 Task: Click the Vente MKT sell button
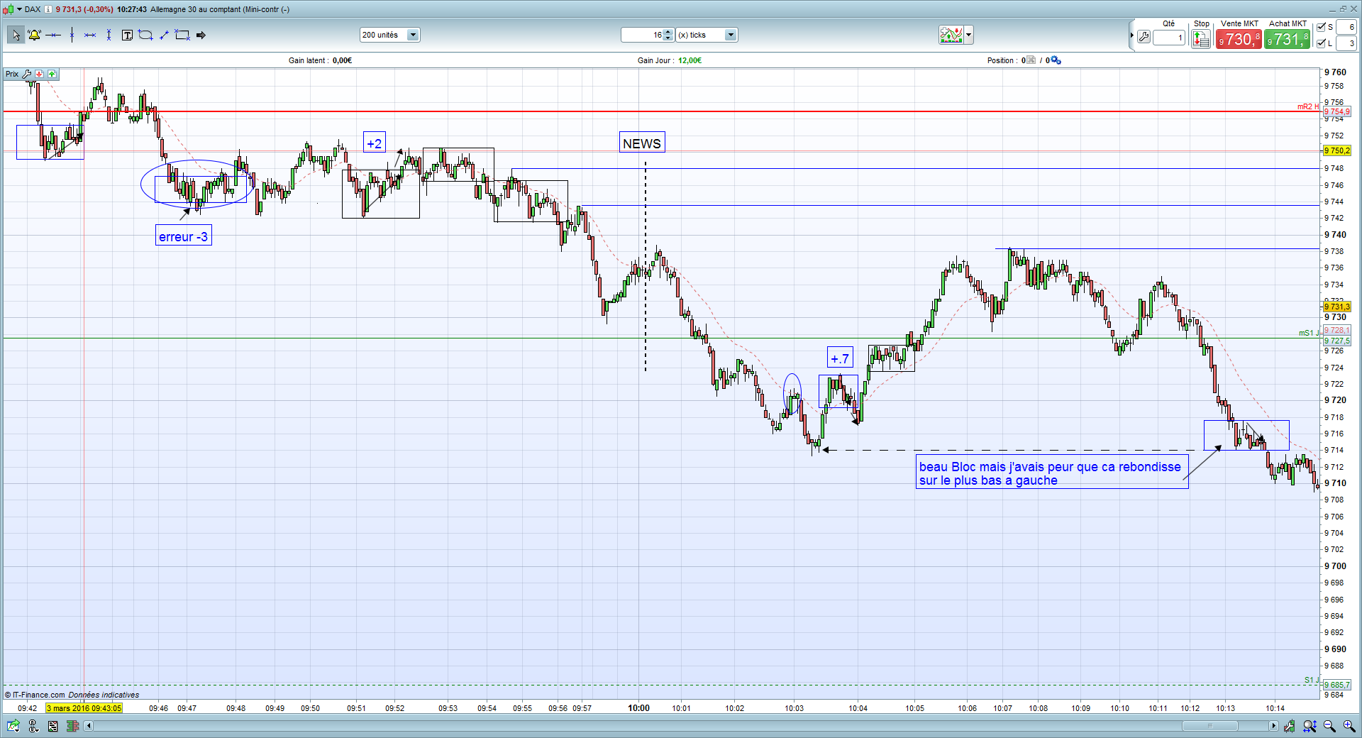pyautogui.click(x=1239, y=39)
